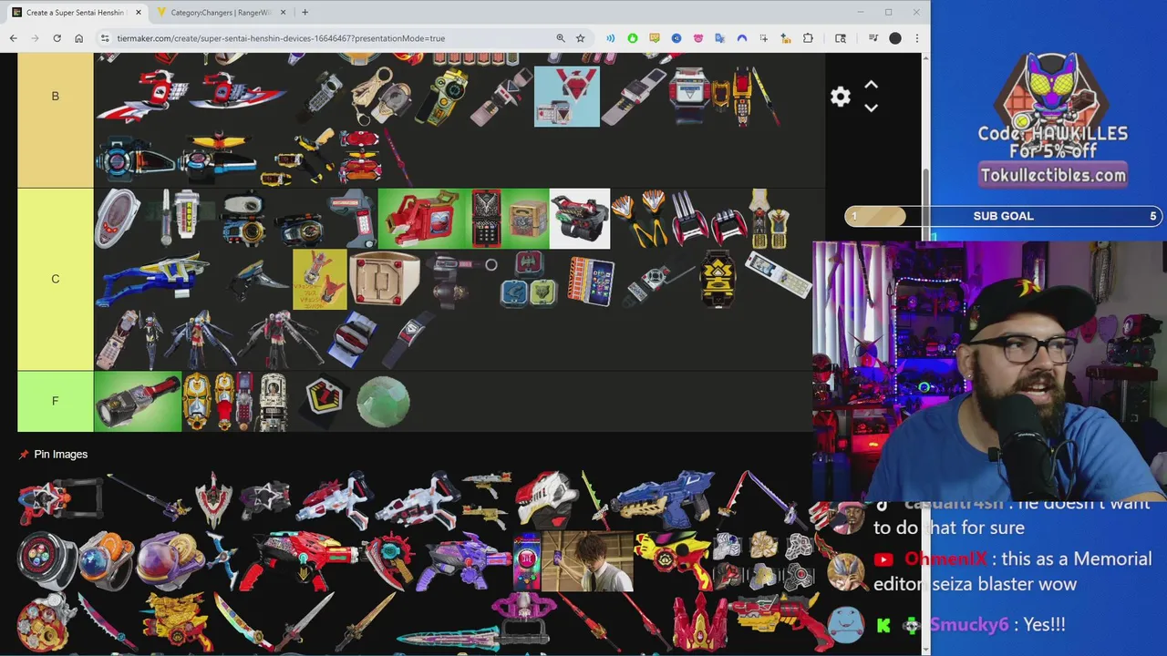Open the side panel icon in toolbar
The image size is (1167, 656).
click(x=841, y=38)
